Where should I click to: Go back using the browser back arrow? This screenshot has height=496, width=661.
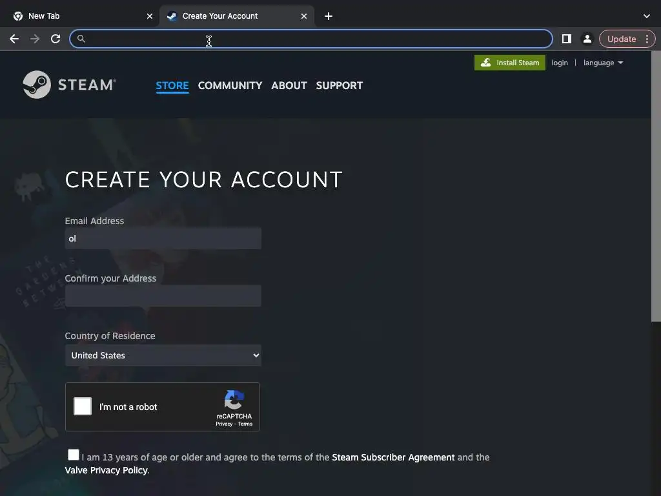tap(14, 39)
